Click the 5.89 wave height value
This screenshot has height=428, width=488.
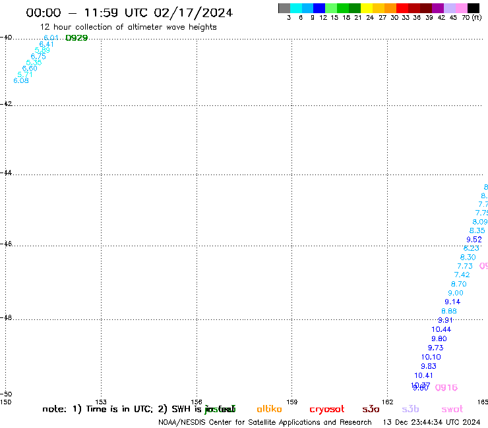[x=42, y=50]
